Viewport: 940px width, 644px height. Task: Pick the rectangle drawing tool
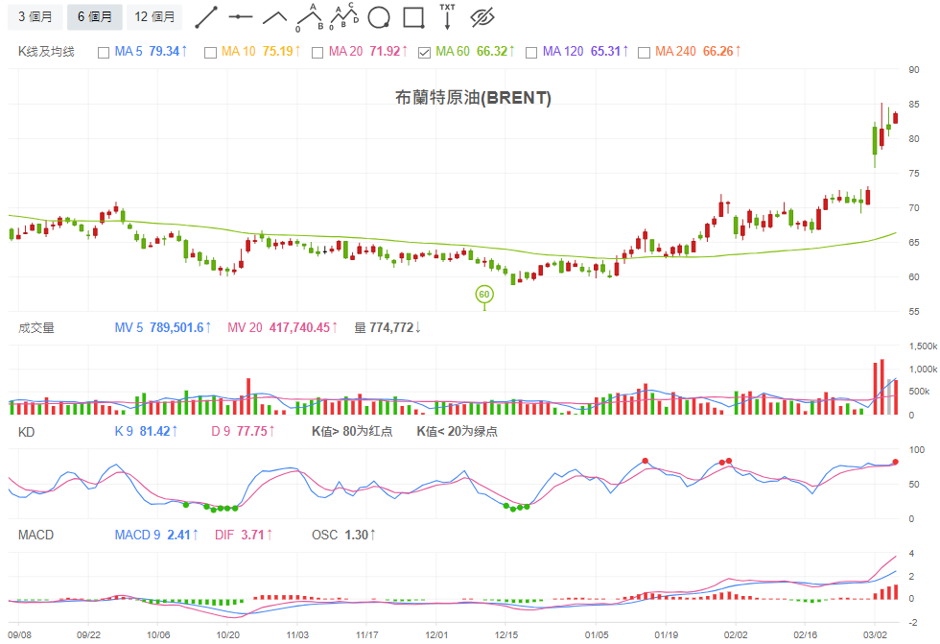click(x=413, y=17)
